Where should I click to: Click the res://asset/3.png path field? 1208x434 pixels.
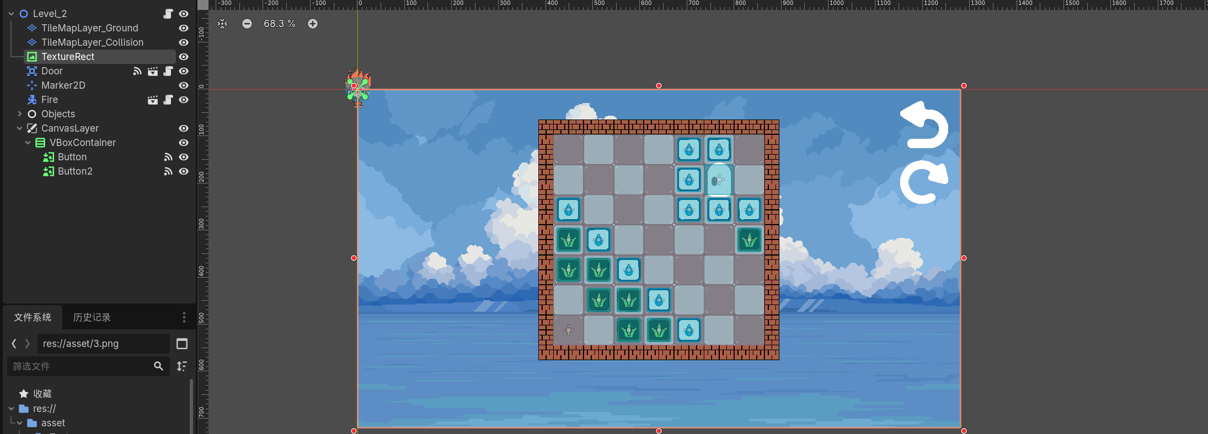pyautogui.click(x=104, y=344)
